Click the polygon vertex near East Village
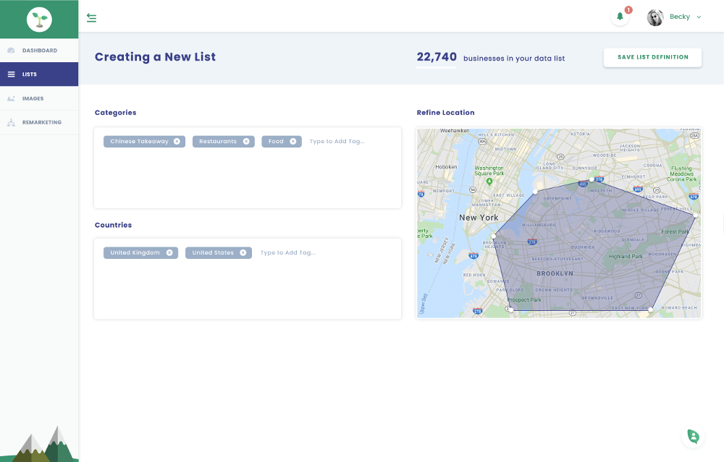 pos(535,192)
